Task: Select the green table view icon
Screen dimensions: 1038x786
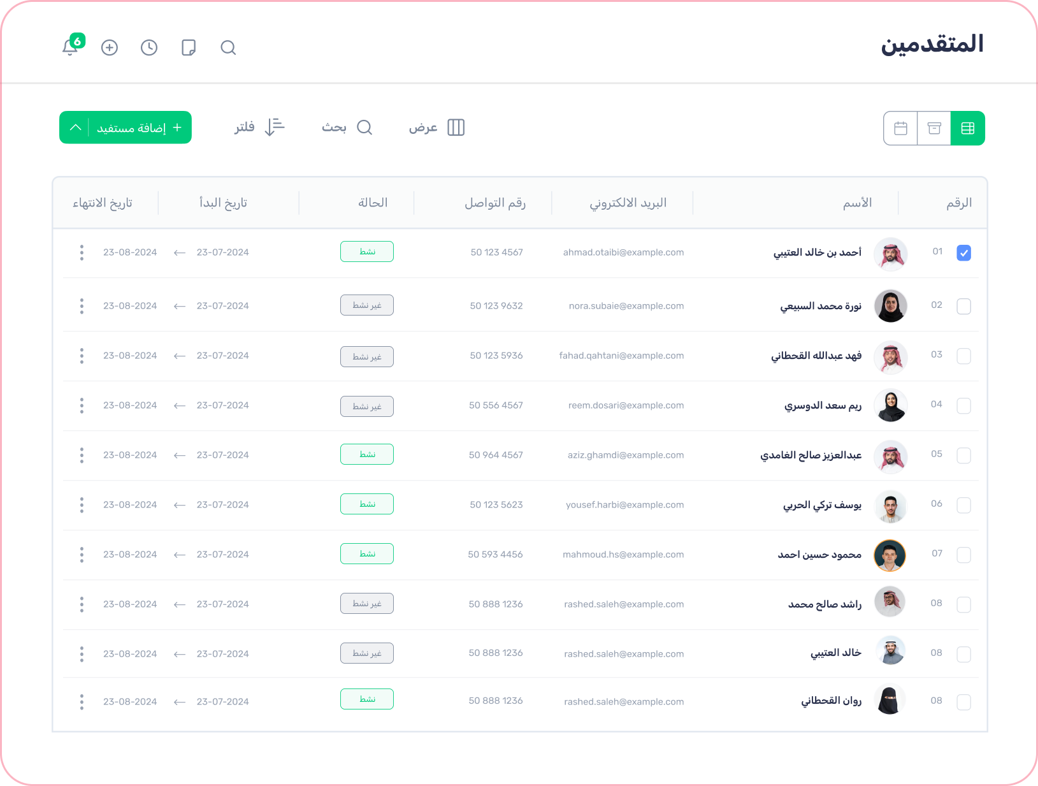Action: (967, 128)
